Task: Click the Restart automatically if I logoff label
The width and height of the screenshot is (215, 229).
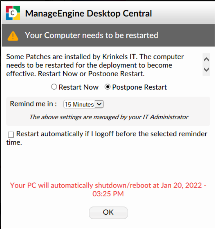Action: pyautogui.click(x=107, y=138)
